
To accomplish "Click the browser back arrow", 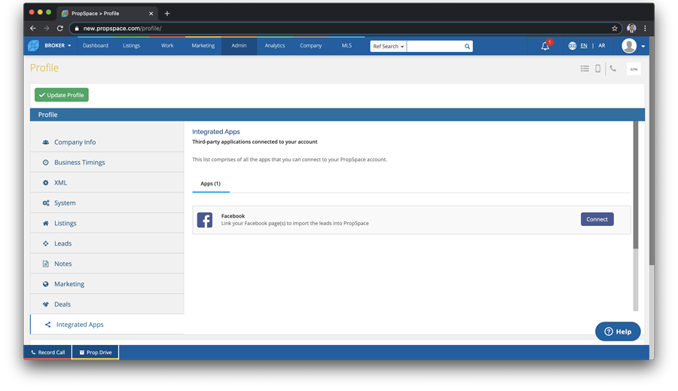I will point(33,28).
